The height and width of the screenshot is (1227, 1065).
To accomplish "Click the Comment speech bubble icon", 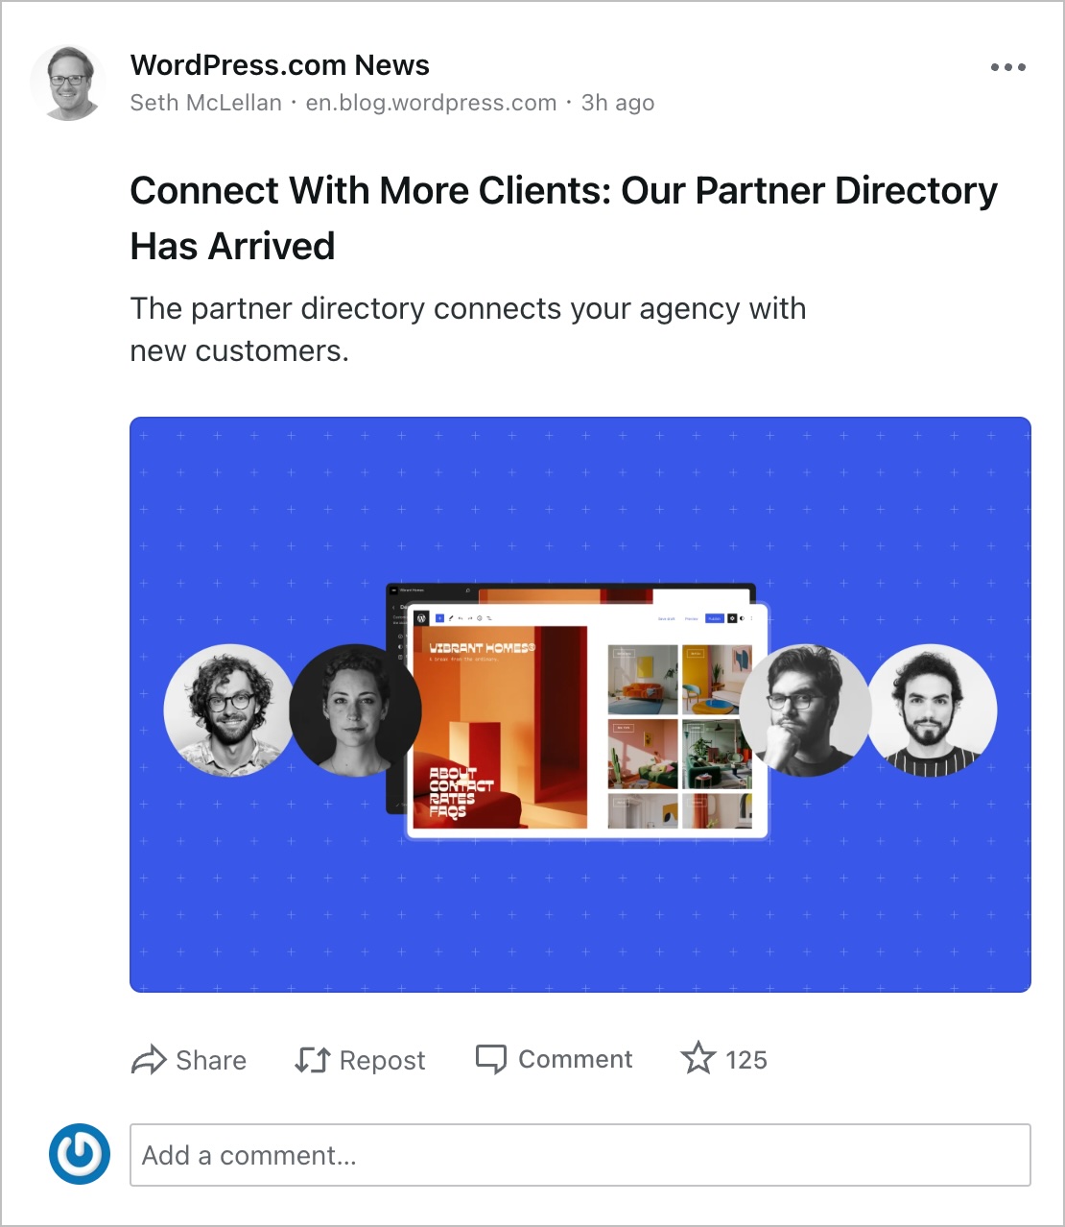I will pyautogui.click(x=491, y=1059).
